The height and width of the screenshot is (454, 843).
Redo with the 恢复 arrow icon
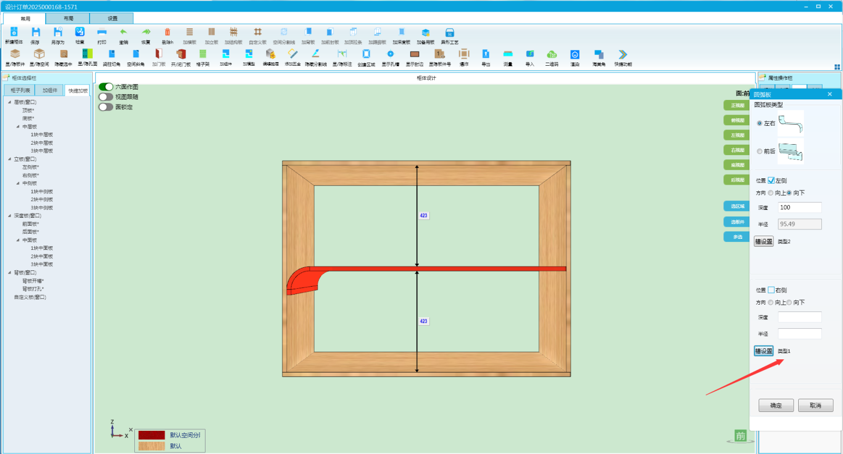(x=146, y=32)
